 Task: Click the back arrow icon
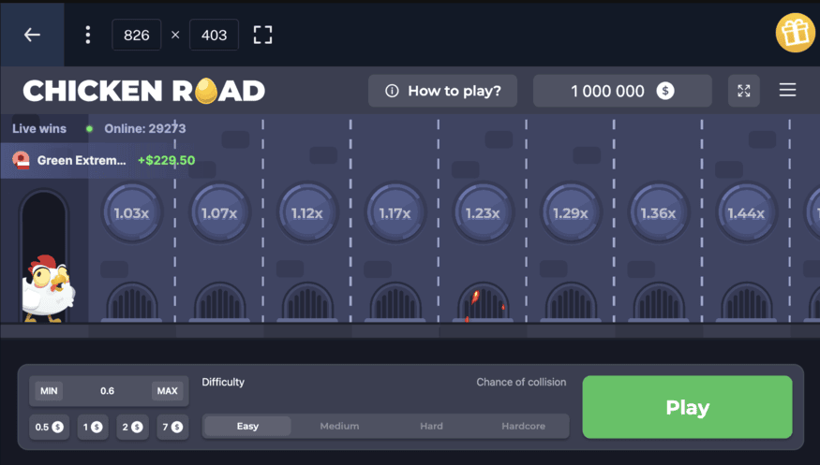(x=33, y=35)
